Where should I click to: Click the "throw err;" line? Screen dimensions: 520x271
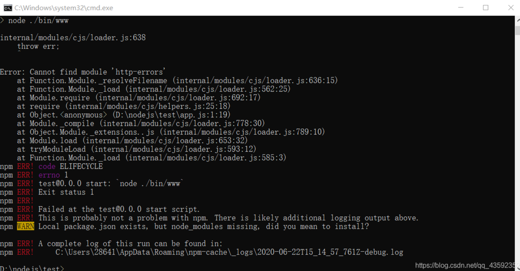point(38,47)
